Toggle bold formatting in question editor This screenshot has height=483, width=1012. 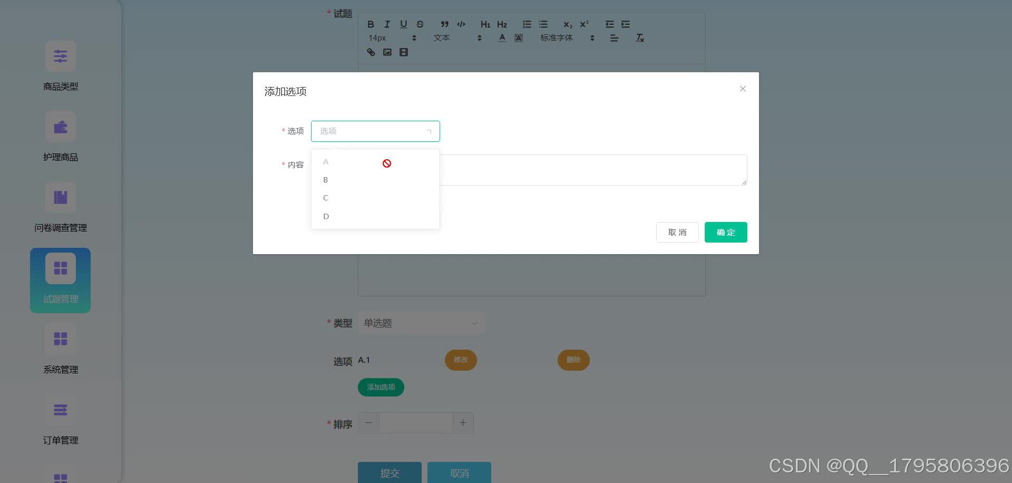point(371,24)
